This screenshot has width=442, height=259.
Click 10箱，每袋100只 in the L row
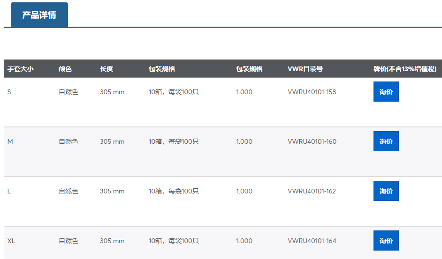click(x=174, y=191)
